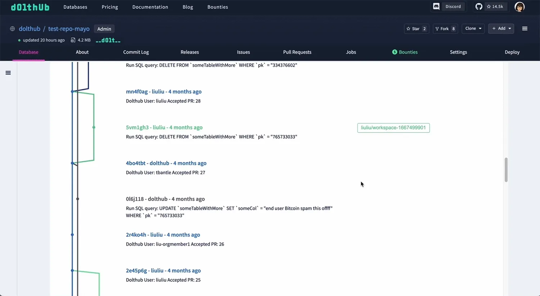Viewport: 540px width, 296px height.
Task: Open the Bounties tab of the repository
Action: (x=405, y=52)
